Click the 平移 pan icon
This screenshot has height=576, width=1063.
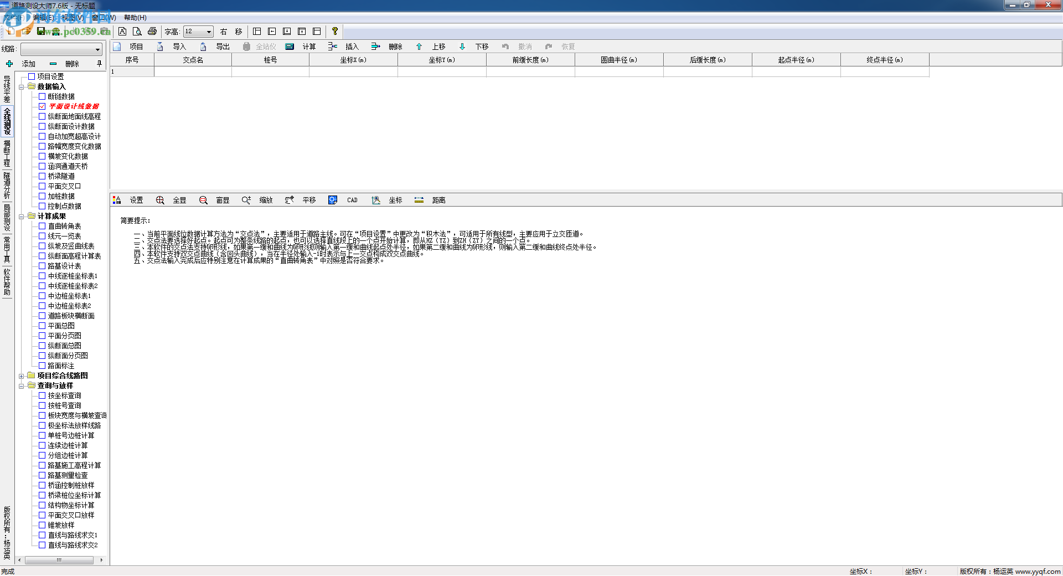click(x=290, y=200)
